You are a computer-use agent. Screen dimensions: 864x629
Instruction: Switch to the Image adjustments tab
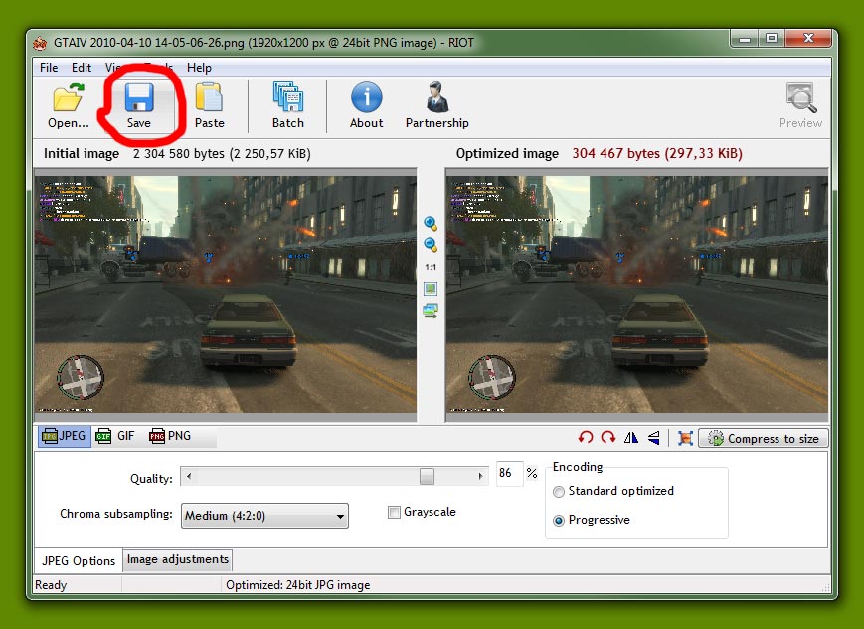pos(177,559)
